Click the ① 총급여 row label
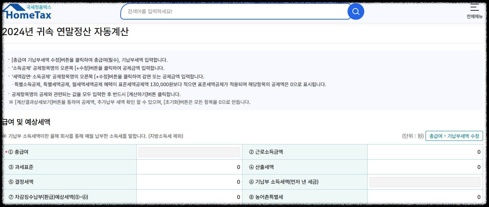 18,152
